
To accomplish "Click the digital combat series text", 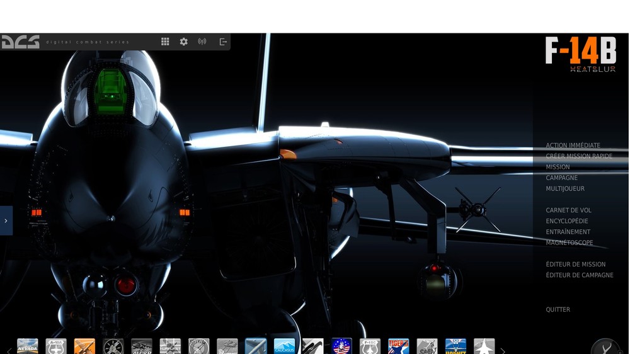I will [88, 42].
